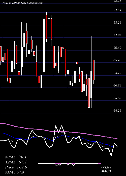
Task: Click the 69.4 price axis label
Action: pyautogui.click(x=116, y=60)
